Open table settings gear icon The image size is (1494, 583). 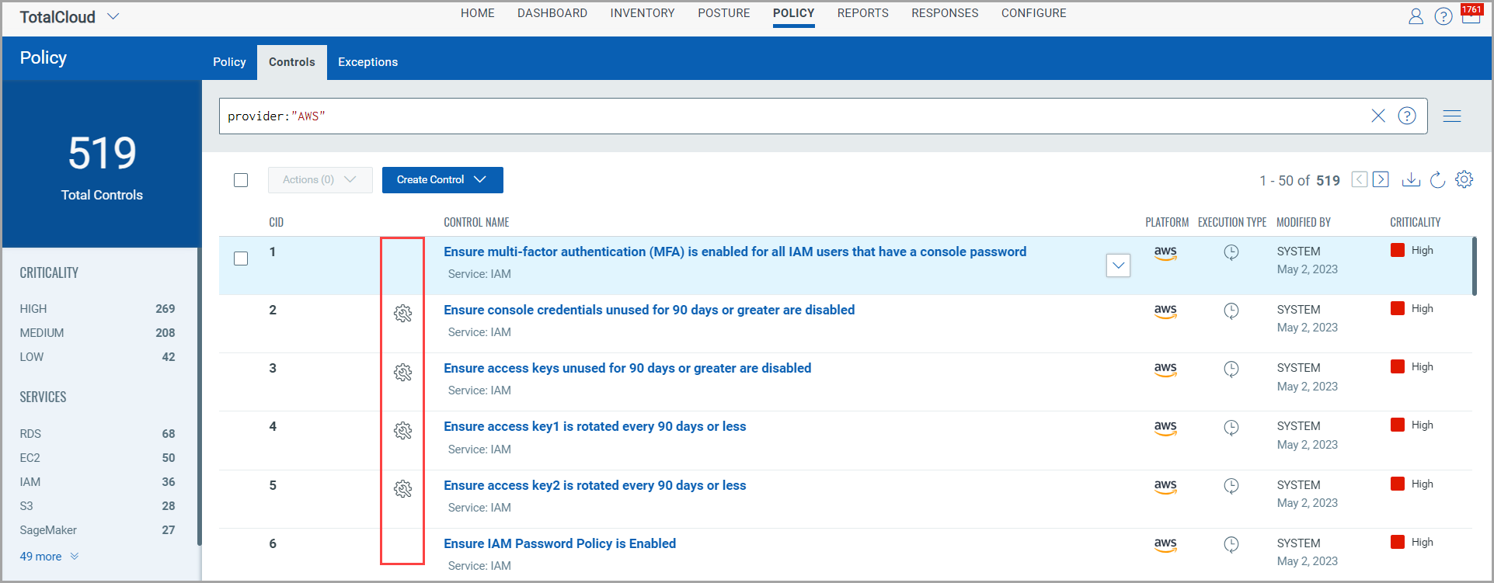pyautogui.click(x=1464, y=179)
